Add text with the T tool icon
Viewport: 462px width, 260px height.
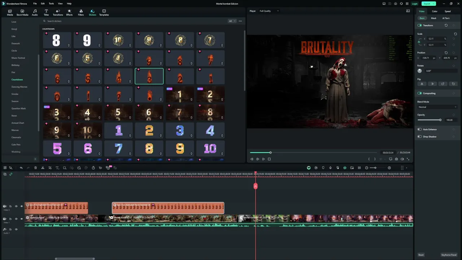click(x=57, y=168)
